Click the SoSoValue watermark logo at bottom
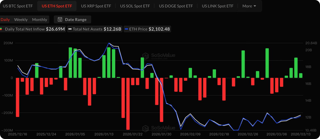Viewport: 320px width, 139px height. [x=159, y=128]
